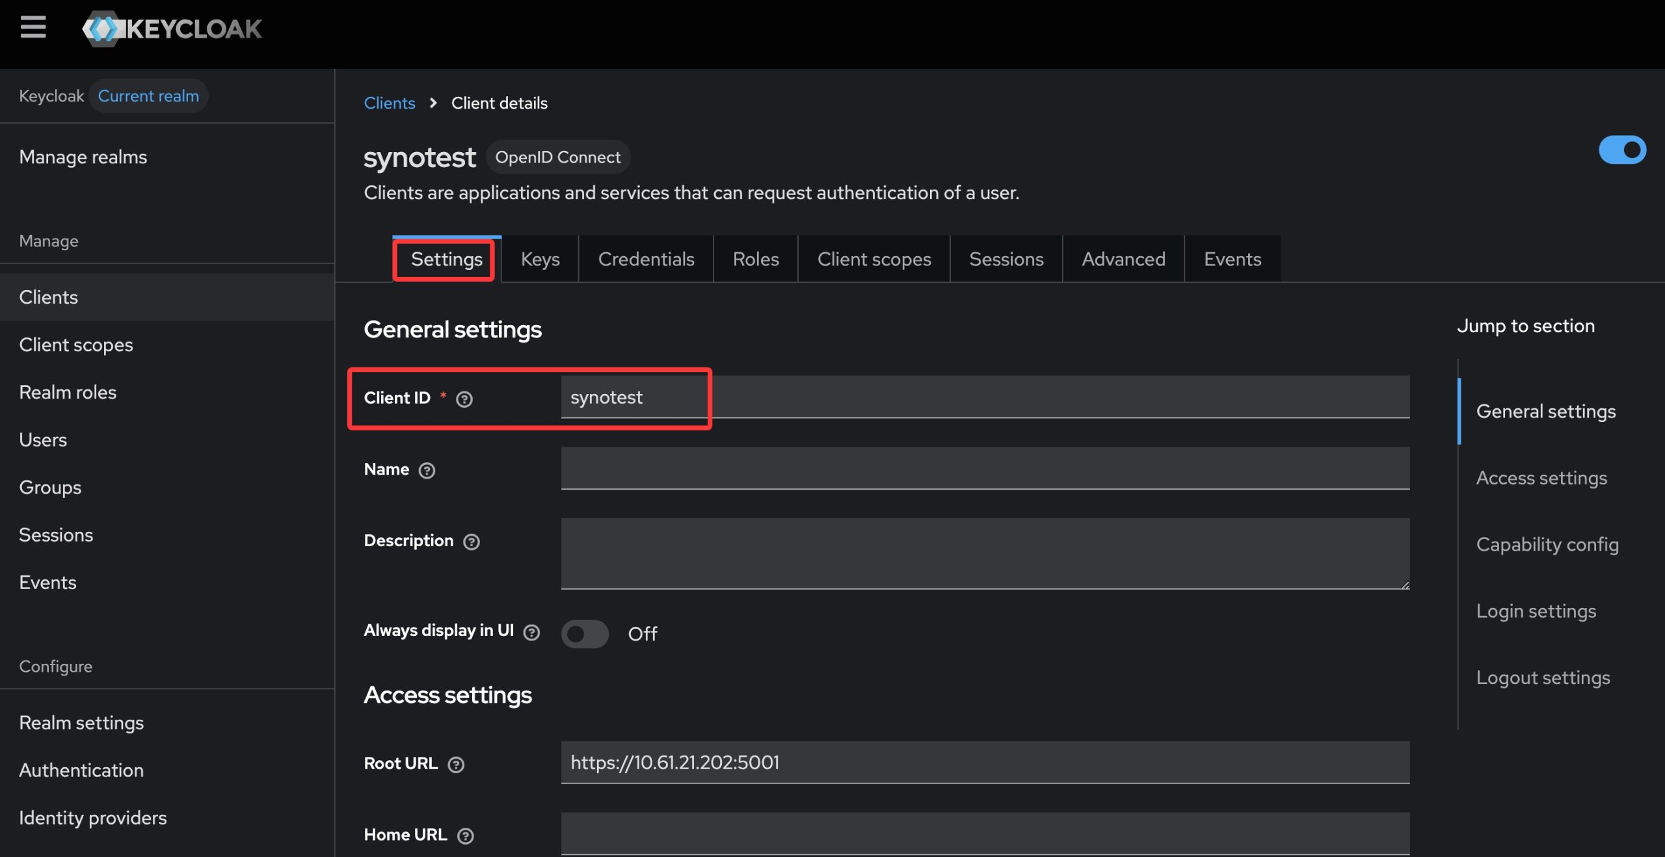Open Groups in sidebar

pyautogui.click(x=167, y=487)
